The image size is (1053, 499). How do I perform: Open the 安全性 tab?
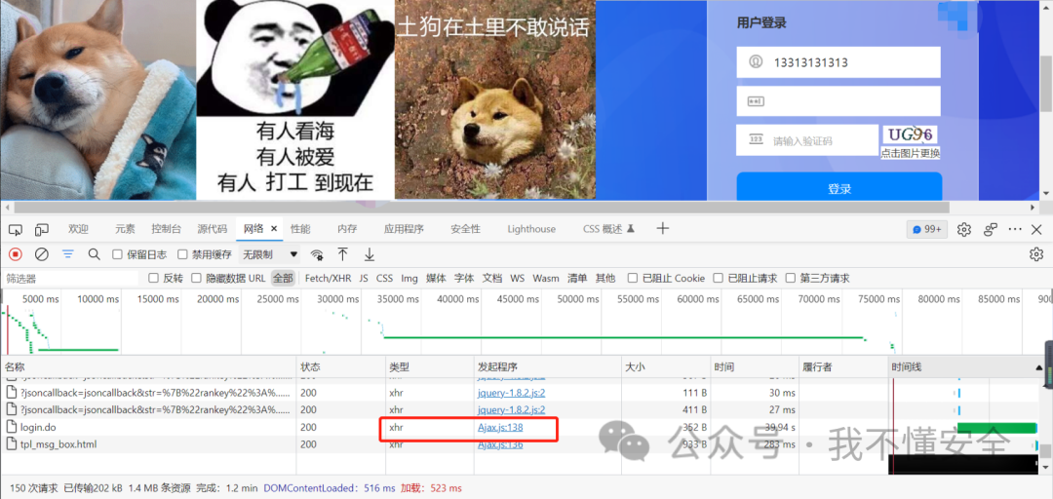click(x=465, y=229)
